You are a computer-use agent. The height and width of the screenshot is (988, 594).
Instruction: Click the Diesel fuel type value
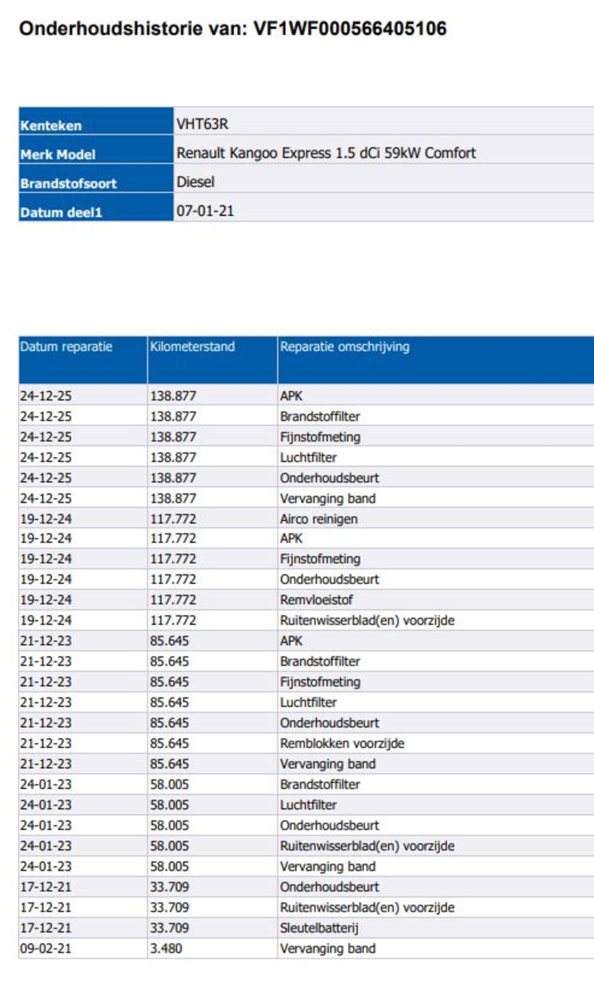[195, 182]
